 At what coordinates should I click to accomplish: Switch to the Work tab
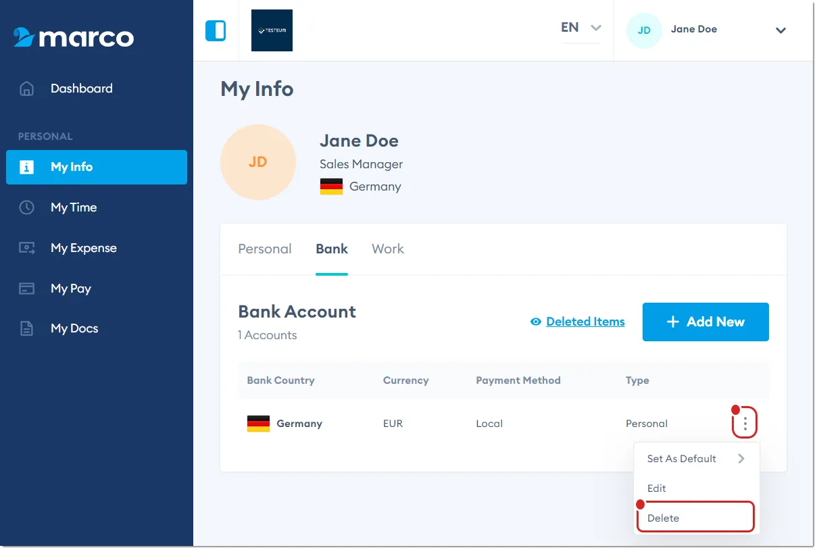pyautogui.click(x=388, y=249)
